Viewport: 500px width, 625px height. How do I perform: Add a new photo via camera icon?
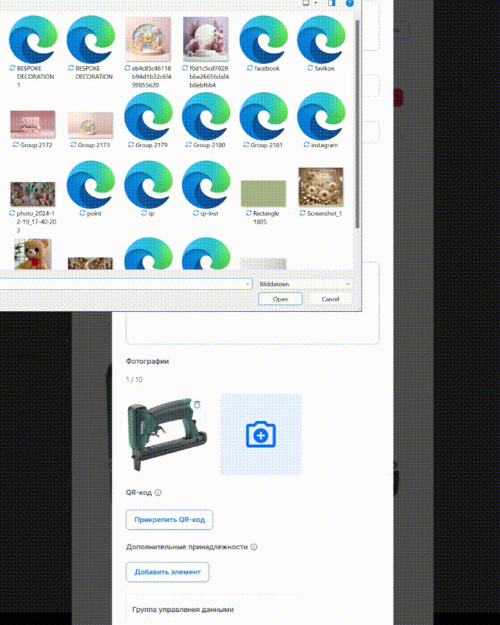click(261, 435)
